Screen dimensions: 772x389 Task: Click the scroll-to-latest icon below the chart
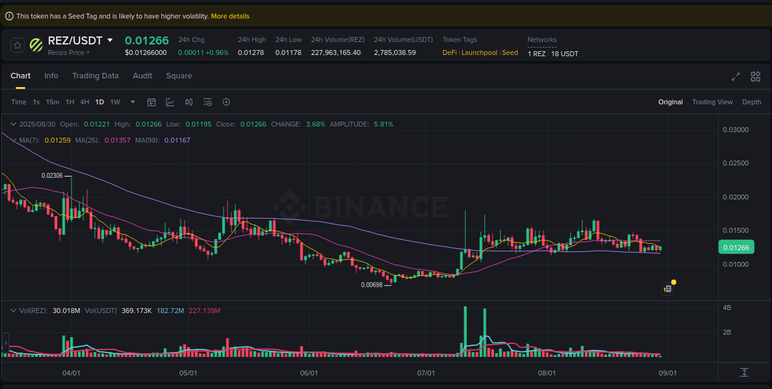(x=745, y=372)
